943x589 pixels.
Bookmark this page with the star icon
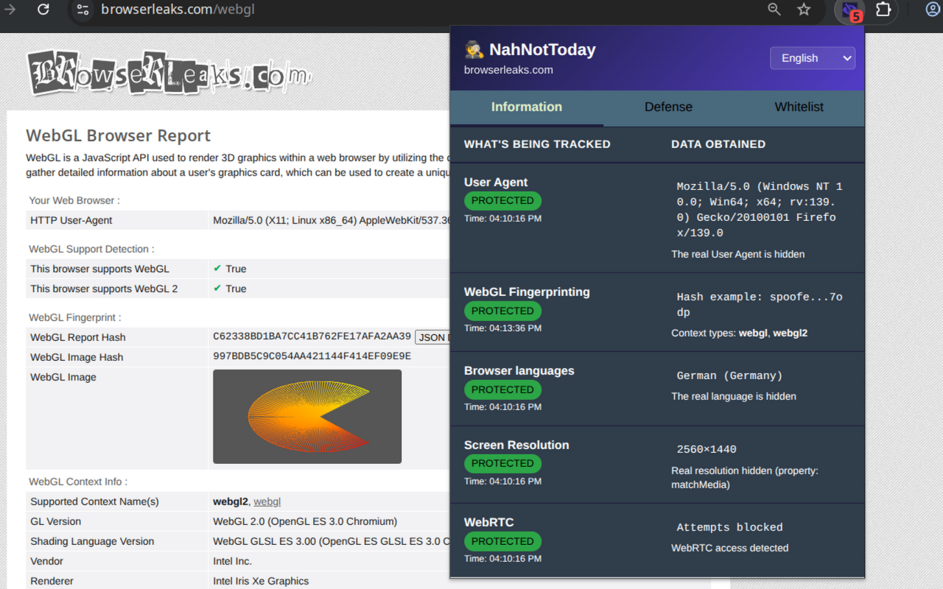click(804, 10)
